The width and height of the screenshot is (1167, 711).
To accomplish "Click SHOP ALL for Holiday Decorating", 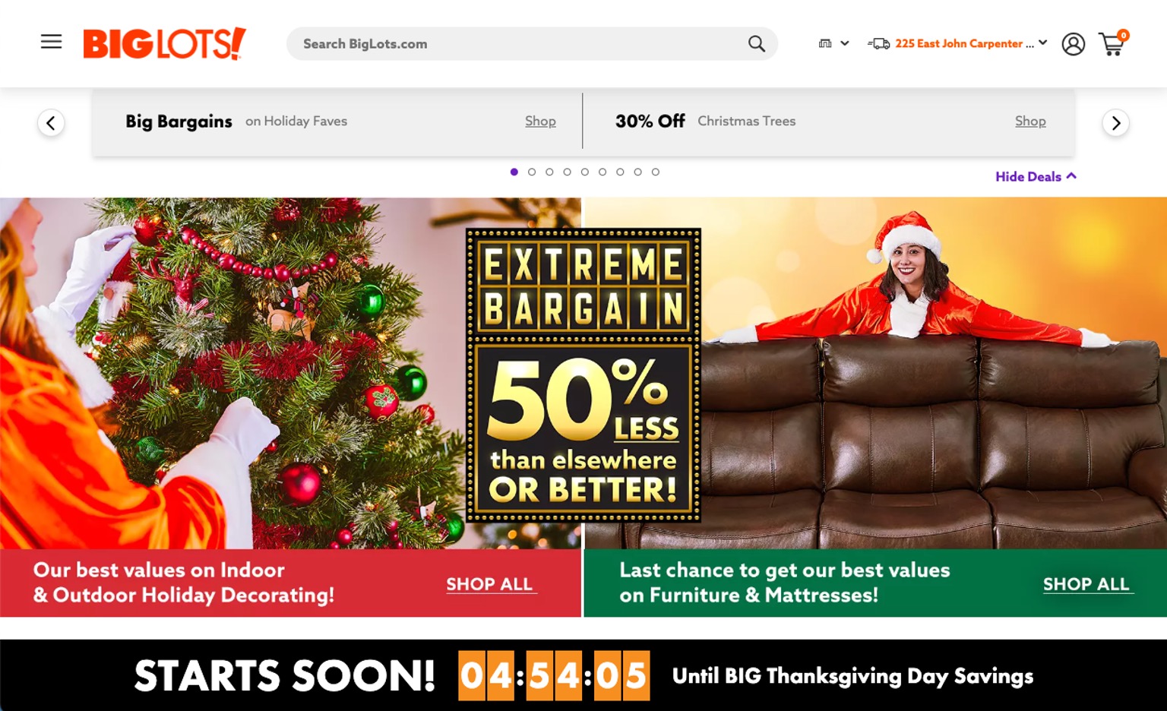I will point(490,584).
